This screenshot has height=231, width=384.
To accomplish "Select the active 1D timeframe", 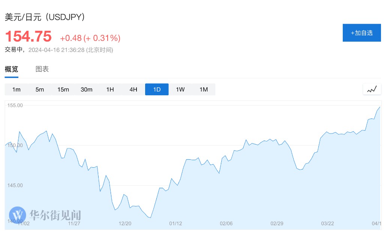I will 157,89.
